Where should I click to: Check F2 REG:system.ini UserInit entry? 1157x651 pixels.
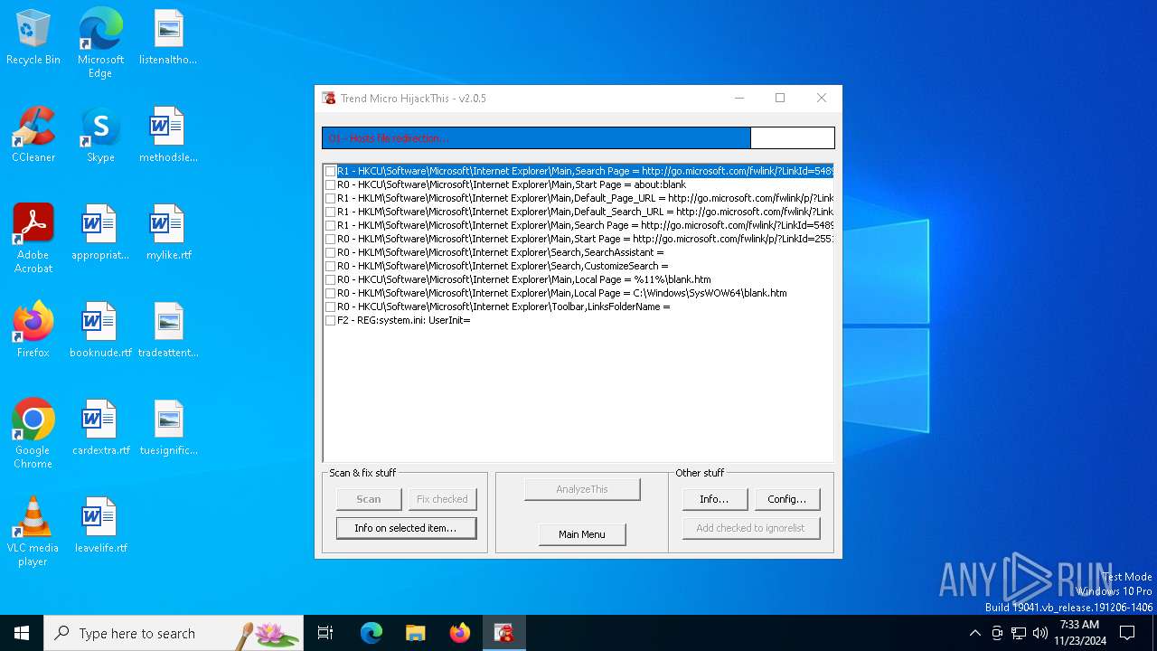pos(331,320)
